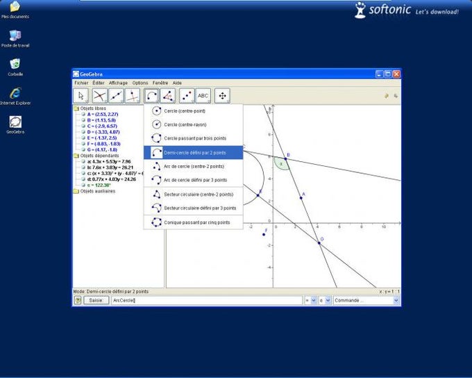The width and height of the screenshot is (472, 378).
Task: Open Poste de travail desktop icon
Action: tap(15, 39)
